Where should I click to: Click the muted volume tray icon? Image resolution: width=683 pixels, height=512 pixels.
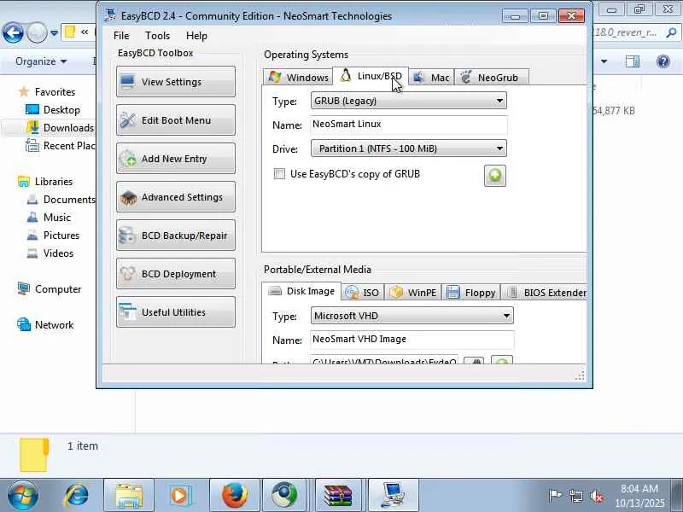(x=597, y=496)
